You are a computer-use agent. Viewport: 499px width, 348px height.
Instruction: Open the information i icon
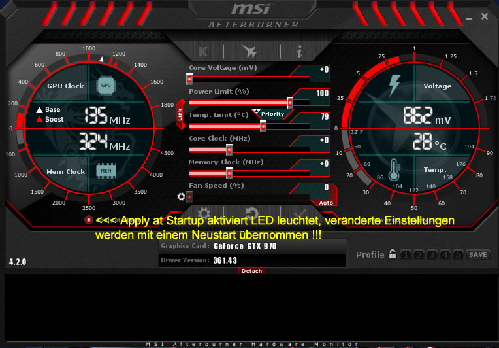coord(299,51)
